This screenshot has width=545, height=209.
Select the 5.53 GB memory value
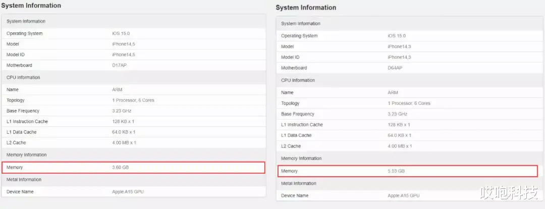[396, 171]
